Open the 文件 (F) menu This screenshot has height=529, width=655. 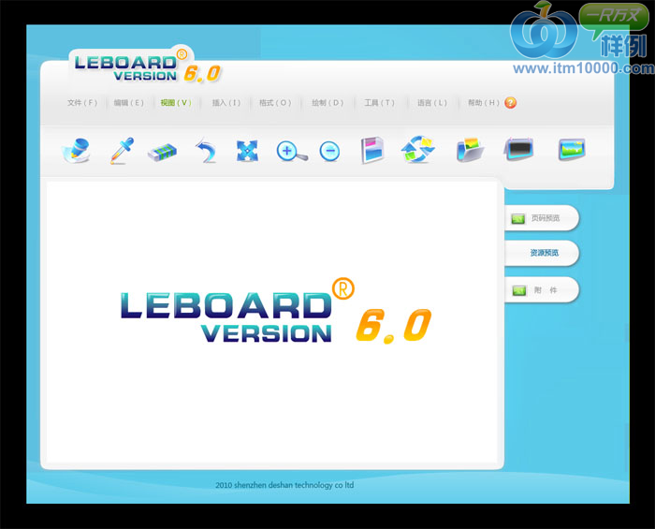point(82,102)
